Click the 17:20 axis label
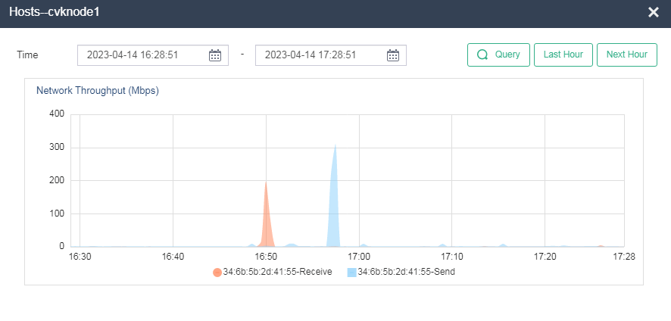The image size is (671, 321). 545,257
